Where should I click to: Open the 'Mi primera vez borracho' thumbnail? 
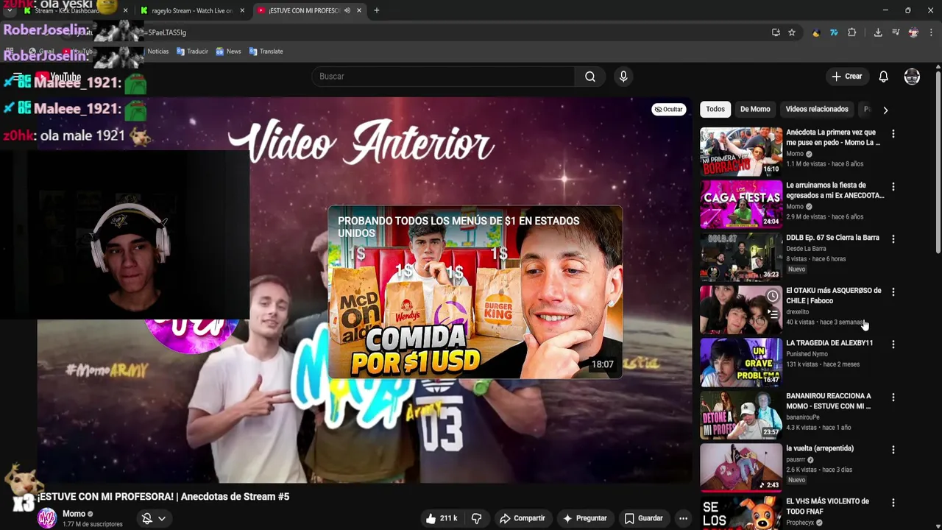741,152
